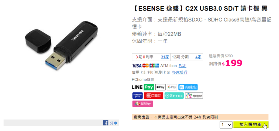Image resolution: width=279 pixels, height=131 pixels.
Task: Select the Samsung Pay icon
Action: (138, 96)
